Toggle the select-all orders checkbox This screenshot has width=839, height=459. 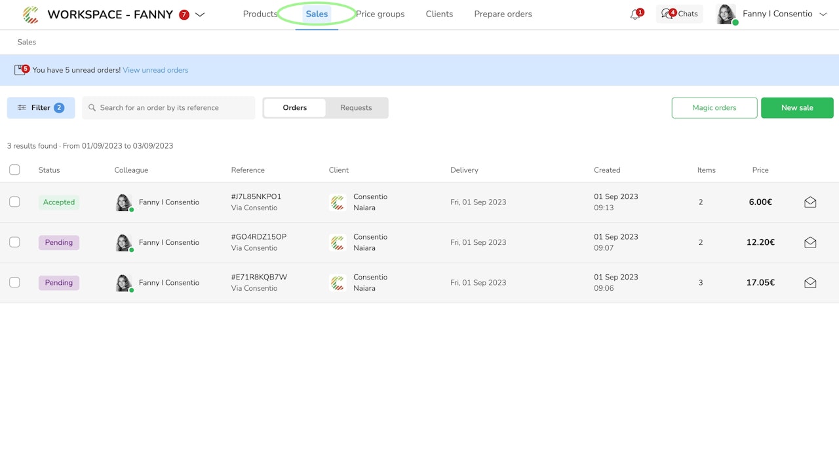(x=14, y=170)
